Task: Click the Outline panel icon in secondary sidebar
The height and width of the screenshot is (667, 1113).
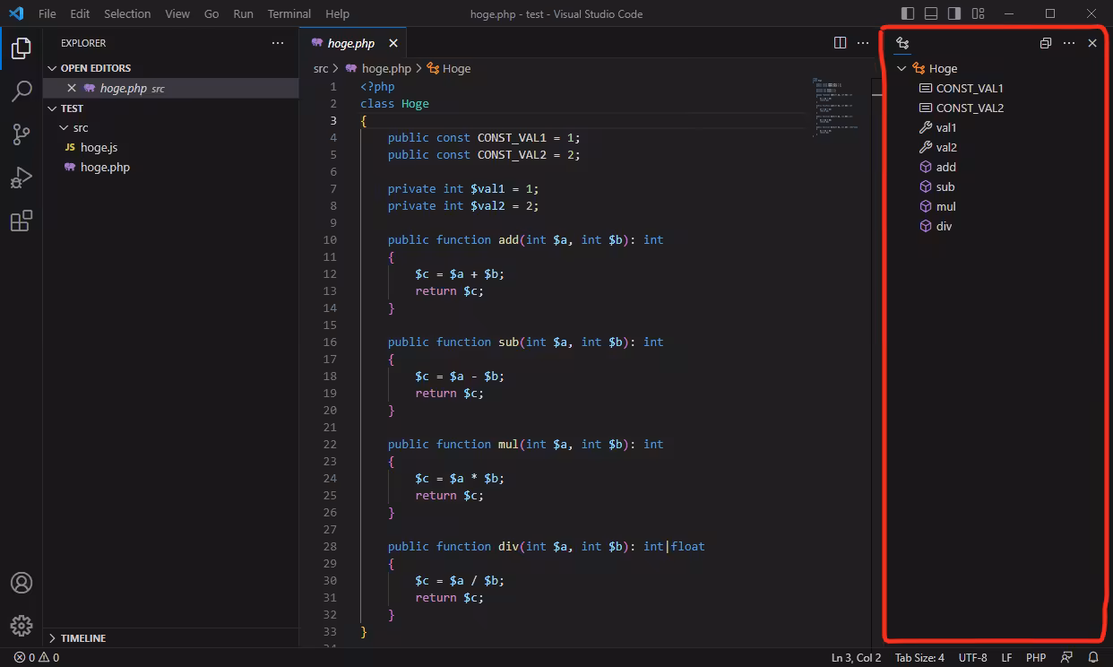Action: pos(902,43)
